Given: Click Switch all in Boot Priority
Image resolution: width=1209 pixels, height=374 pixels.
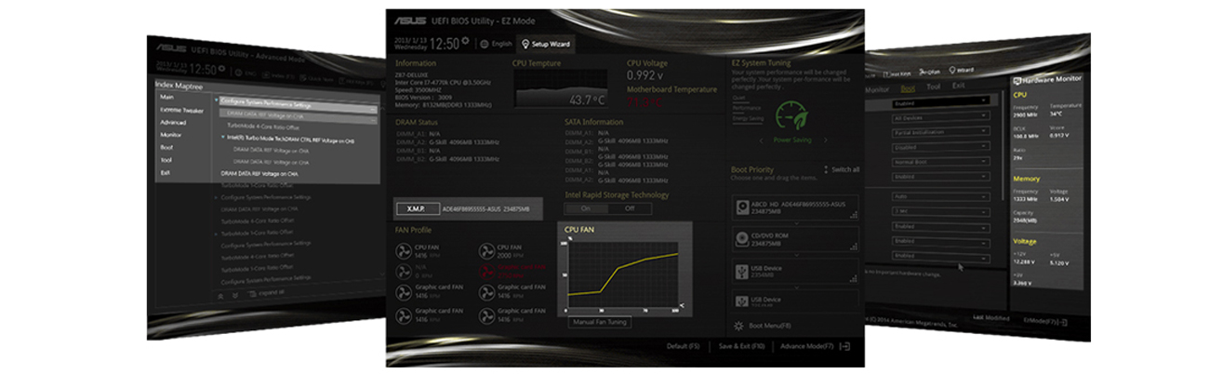Looking at the screenshot, I should coord(842,170).
